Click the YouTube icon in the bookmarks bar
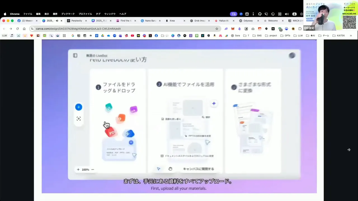This screenshot has width=358, height=201. coord(133,35)
